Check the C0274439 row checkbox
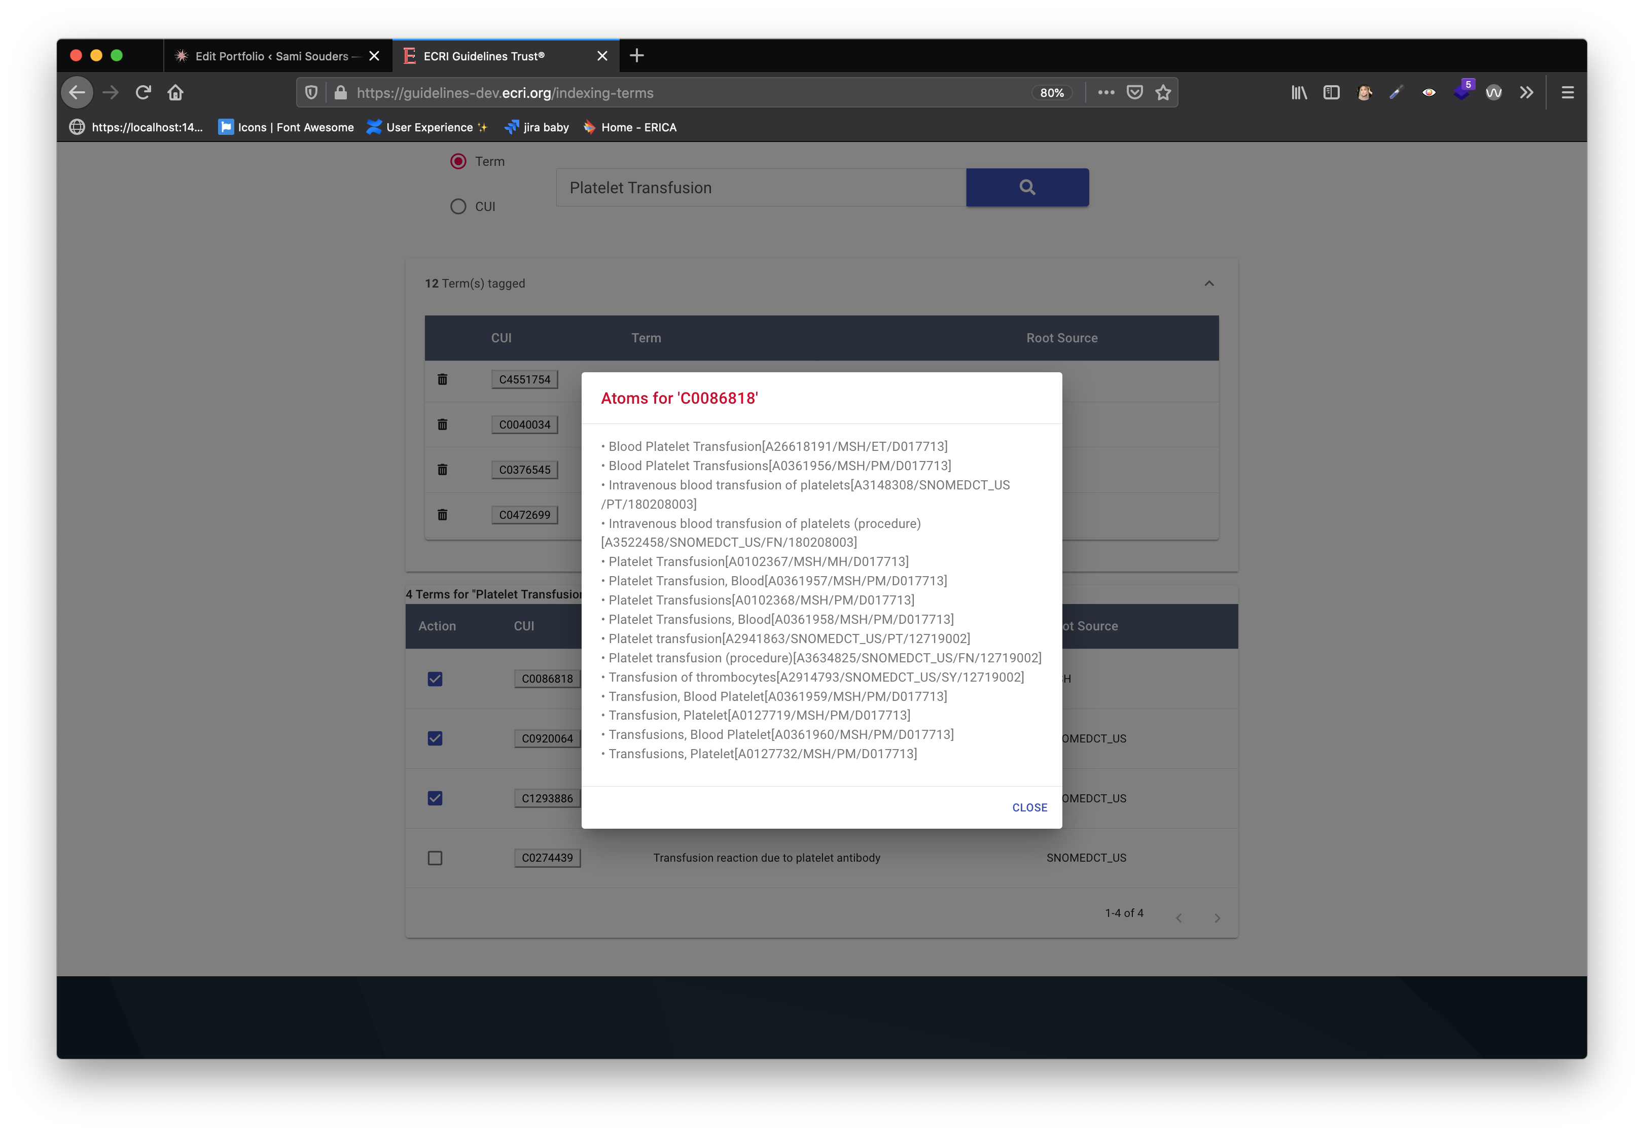1644x1134 pixels. pos(435,858)
